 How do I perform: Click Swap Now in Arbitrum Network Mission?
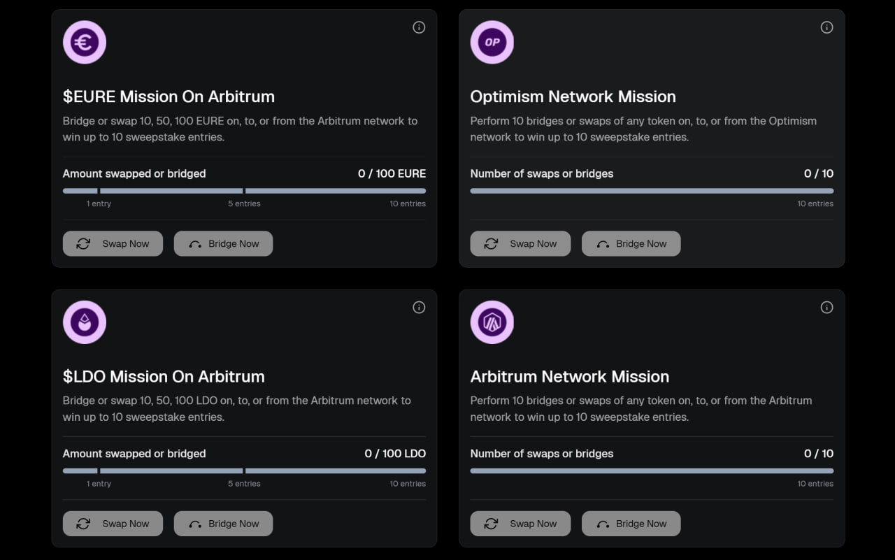520,523
